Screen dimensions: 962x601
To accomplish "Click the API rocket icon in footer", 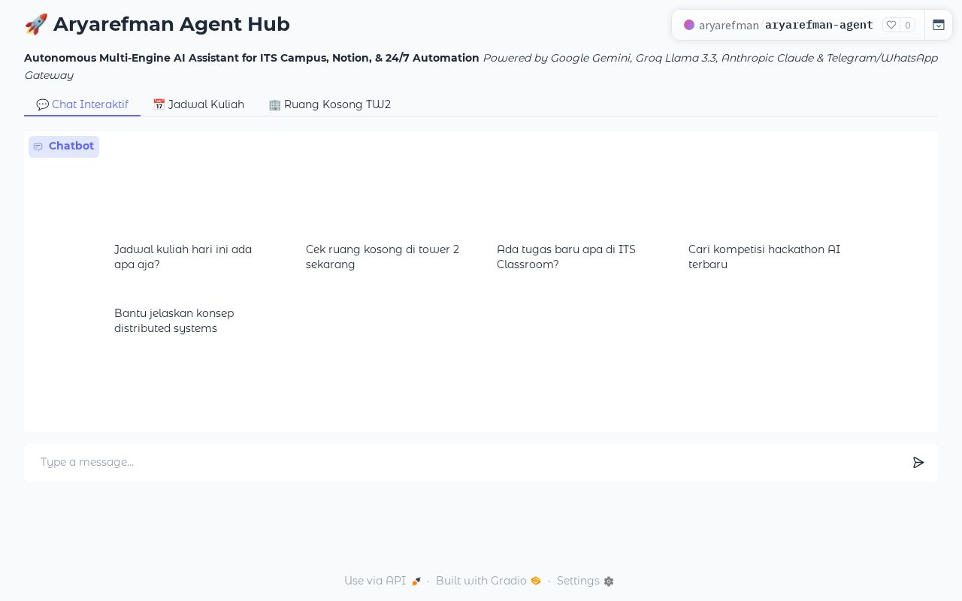I will [416, 581].
